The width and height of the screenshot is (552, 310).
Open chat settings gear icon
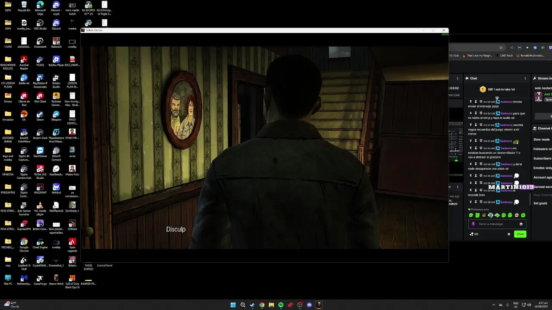pos(509,234)
